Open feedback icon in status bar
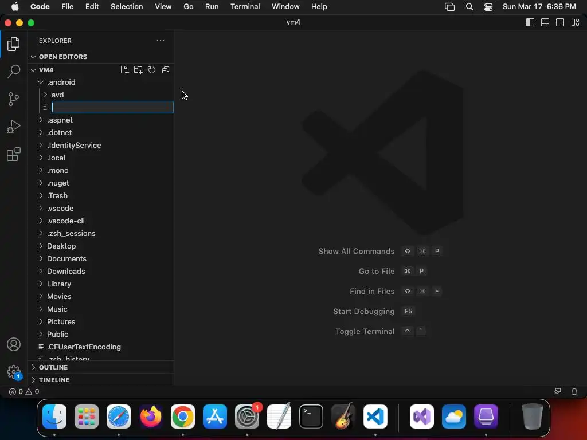The image size is (587, 440). pyautogui.click(x=557, y=392)
